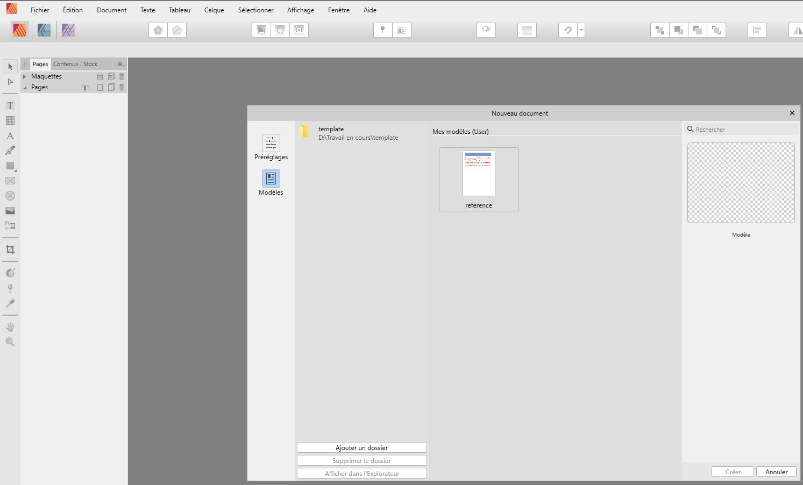Screen dimensions: 803x485
Task: Click the circular text wrap toolbar icon
Action: coord(280,30)
